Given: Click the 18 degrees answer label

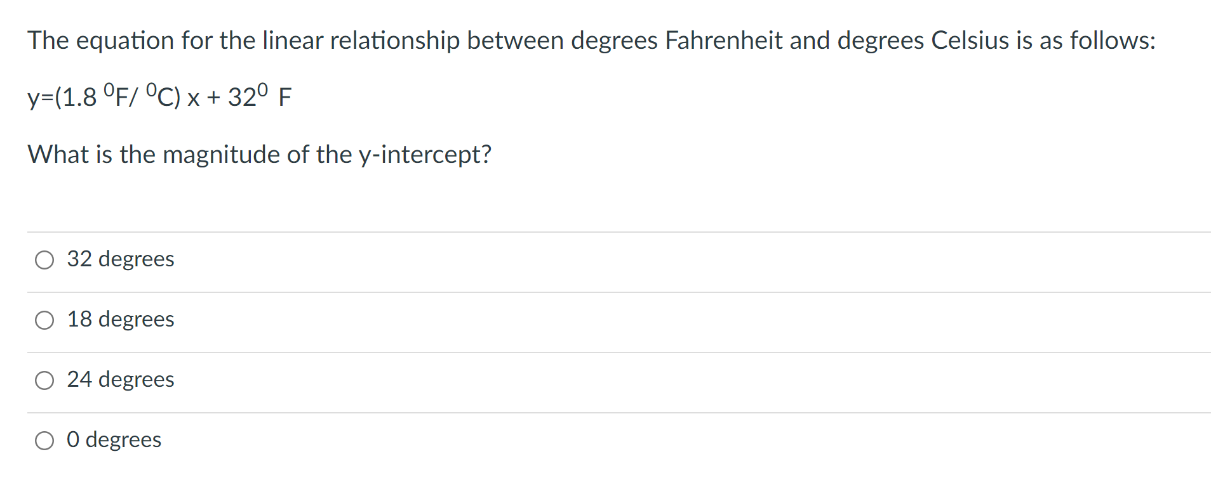Looking at the screenshot, I should (x=121, y=320).
